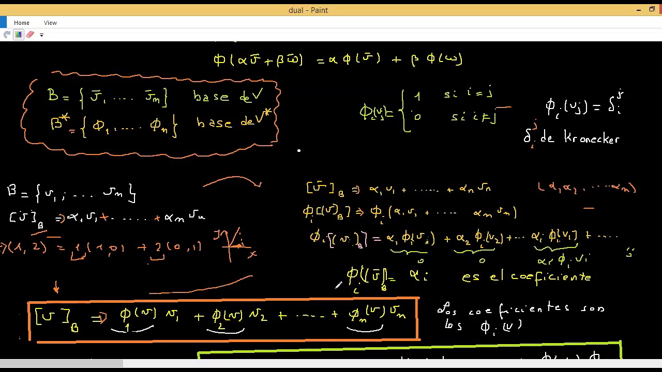Open the View ribbon tab
The width and height of the screenshot is (662, 372).
point(50,23)
